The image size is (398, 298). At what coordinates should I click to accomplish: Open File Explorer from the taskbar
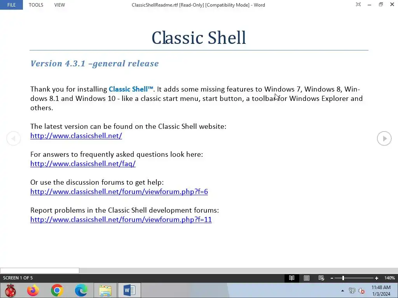pyautogui.click(x=105, y=290)
